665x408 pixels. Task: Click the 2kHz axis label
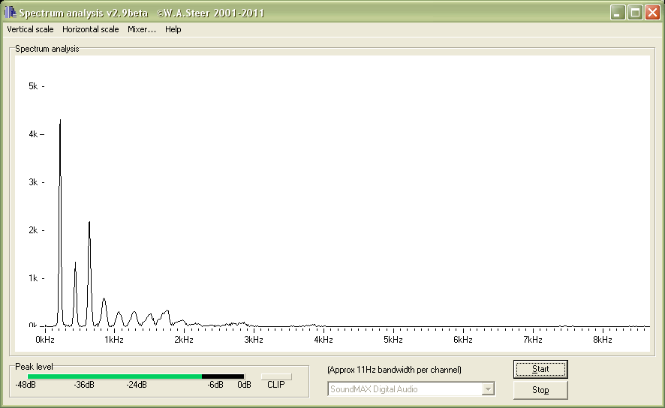[184, 339]
